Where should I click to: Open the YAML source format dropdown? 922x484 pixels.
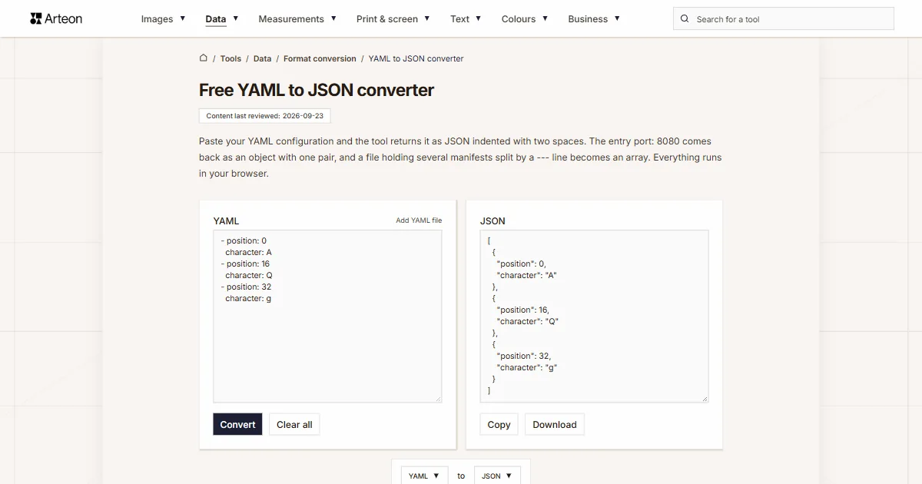(424, 476)
